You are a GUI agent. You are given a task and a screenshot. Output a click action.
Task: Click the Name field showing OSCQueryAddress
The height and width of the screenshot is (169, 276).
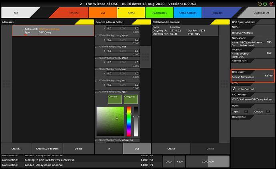252,33
